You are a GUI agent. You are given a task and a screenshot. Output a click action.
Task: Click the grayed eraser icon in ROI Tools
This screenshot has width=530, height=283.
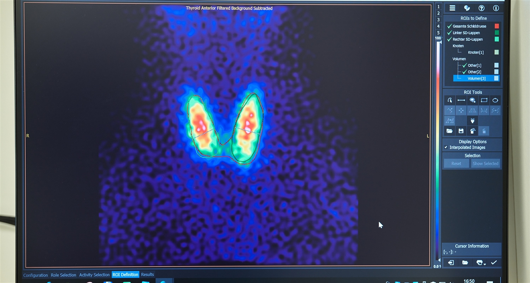[x=484, y=131]
